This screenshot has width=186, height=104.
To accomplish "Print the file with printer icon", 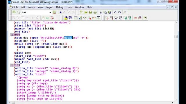I will tap(95, 12).
